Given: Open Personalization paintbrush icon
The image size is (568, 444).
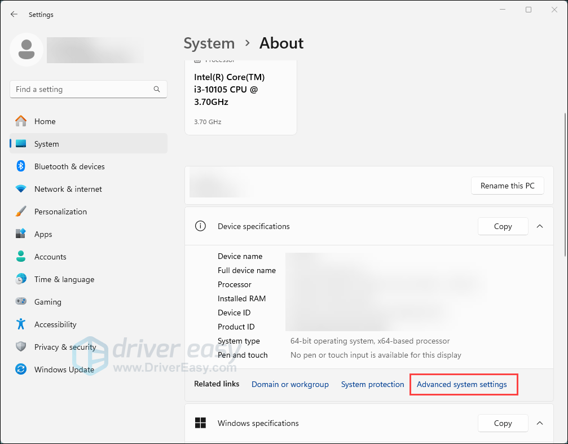Looking at the screenshot, I should 21,212.
